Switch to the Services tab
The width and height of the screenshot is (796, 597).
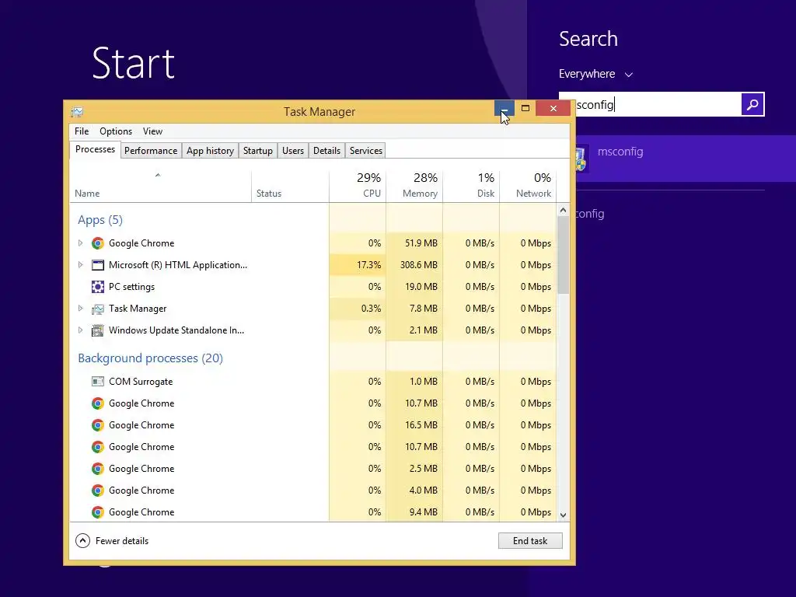click(365, 151)
